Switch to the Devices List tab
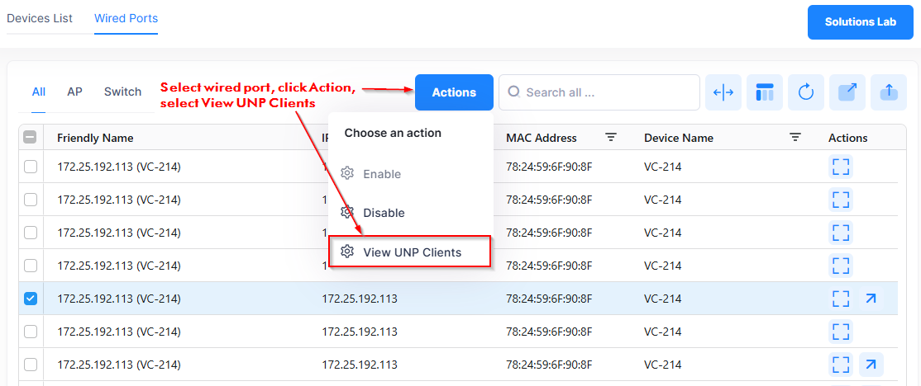The image size is (921, 386). (40, 18)
